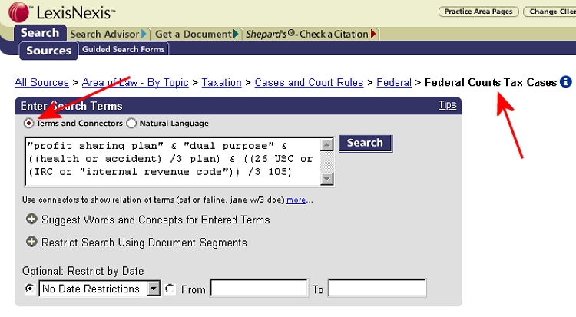The height and width of the screenshot is (317, 576).
Task: Open the Search main tab
Action: (x=40, y=33)
